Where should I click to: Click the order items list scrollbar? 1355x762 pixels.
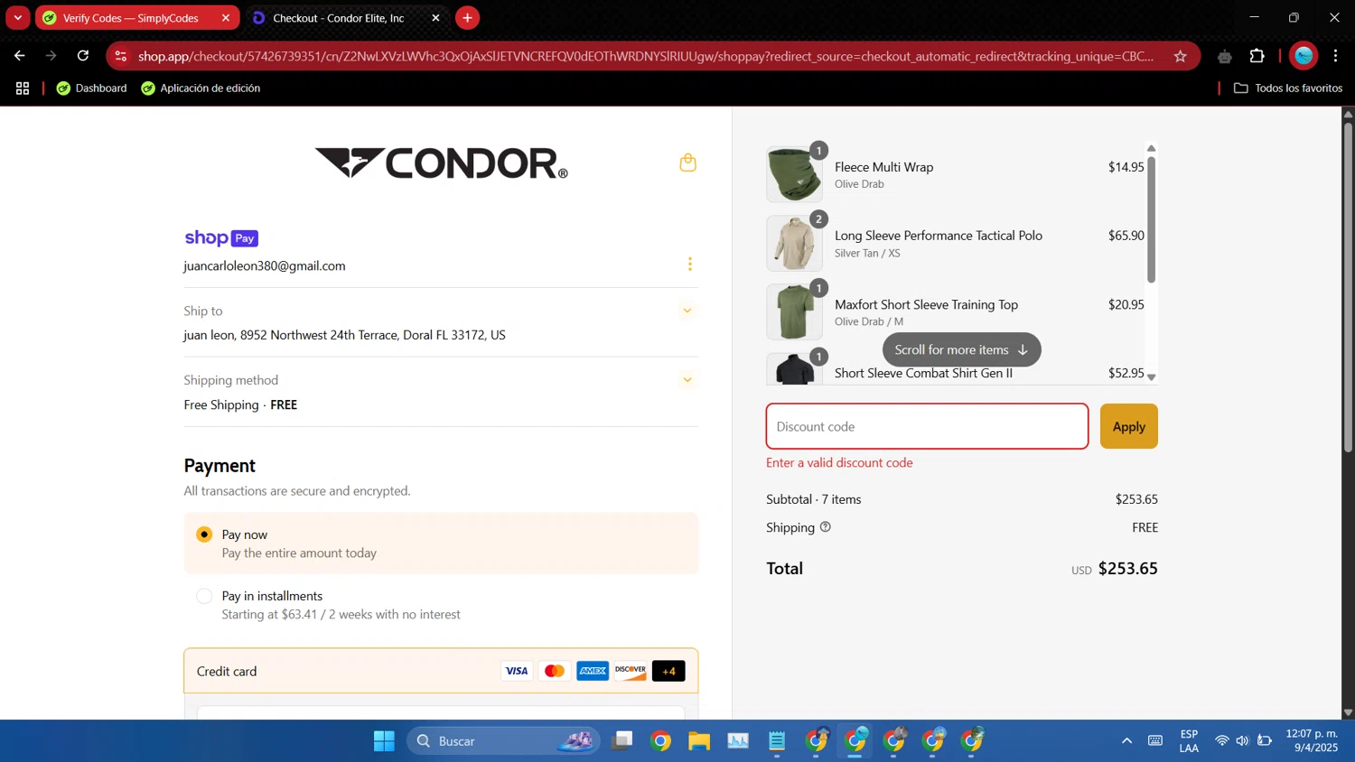coord(1151,219)
